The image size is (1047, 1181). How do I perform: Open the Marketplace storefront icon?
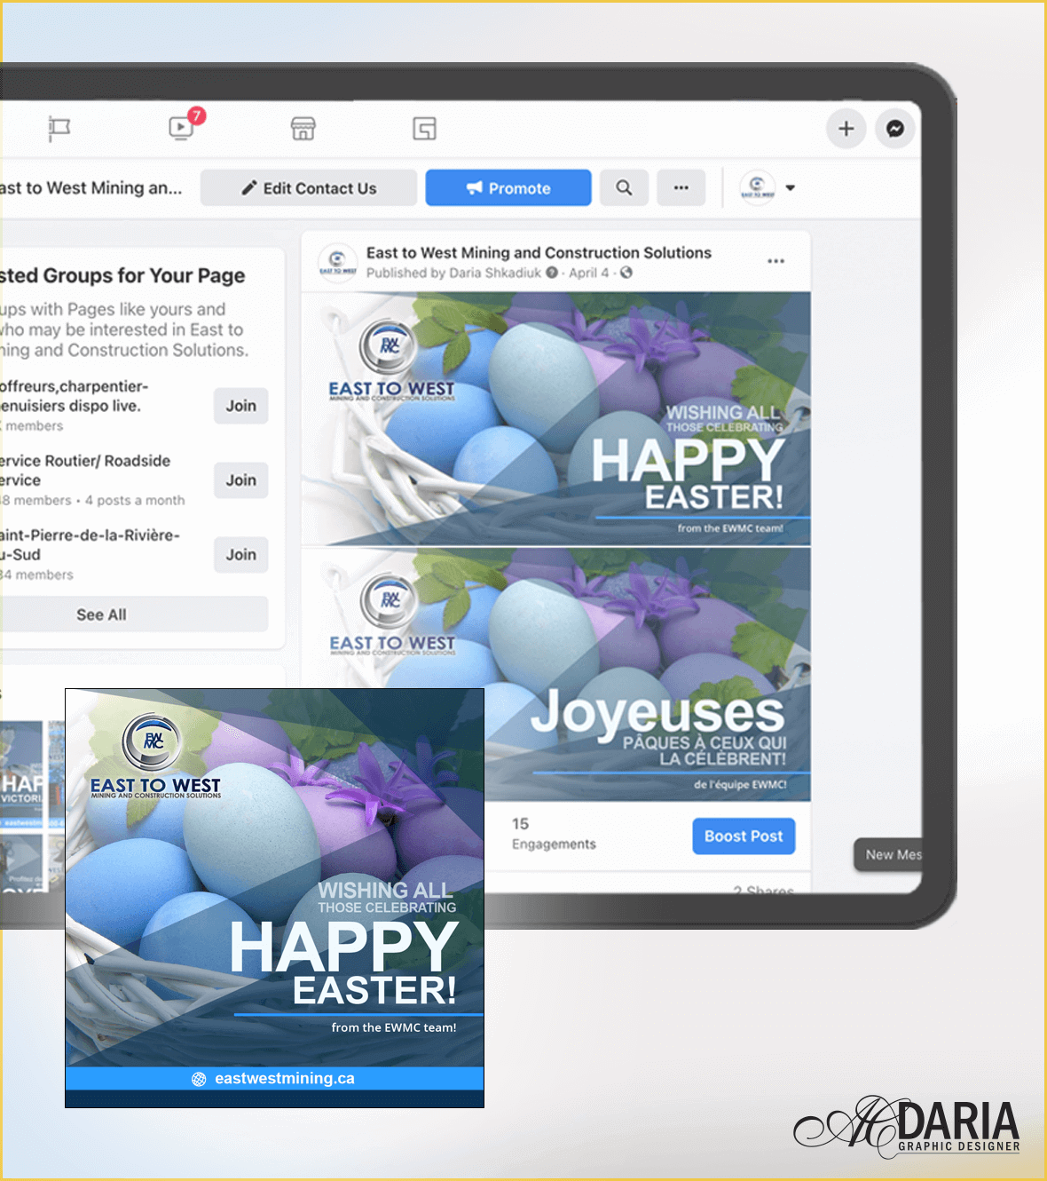303,129
